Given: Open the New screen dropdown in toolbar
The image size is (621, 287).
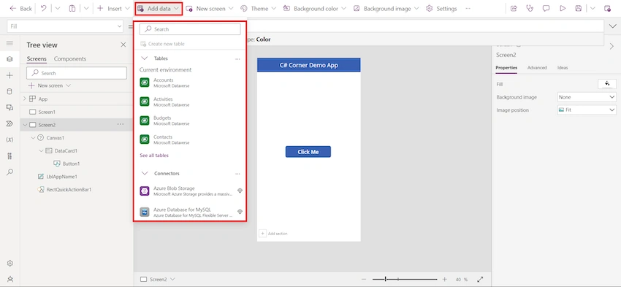Looking at the screenshot, I should [210, 8].
